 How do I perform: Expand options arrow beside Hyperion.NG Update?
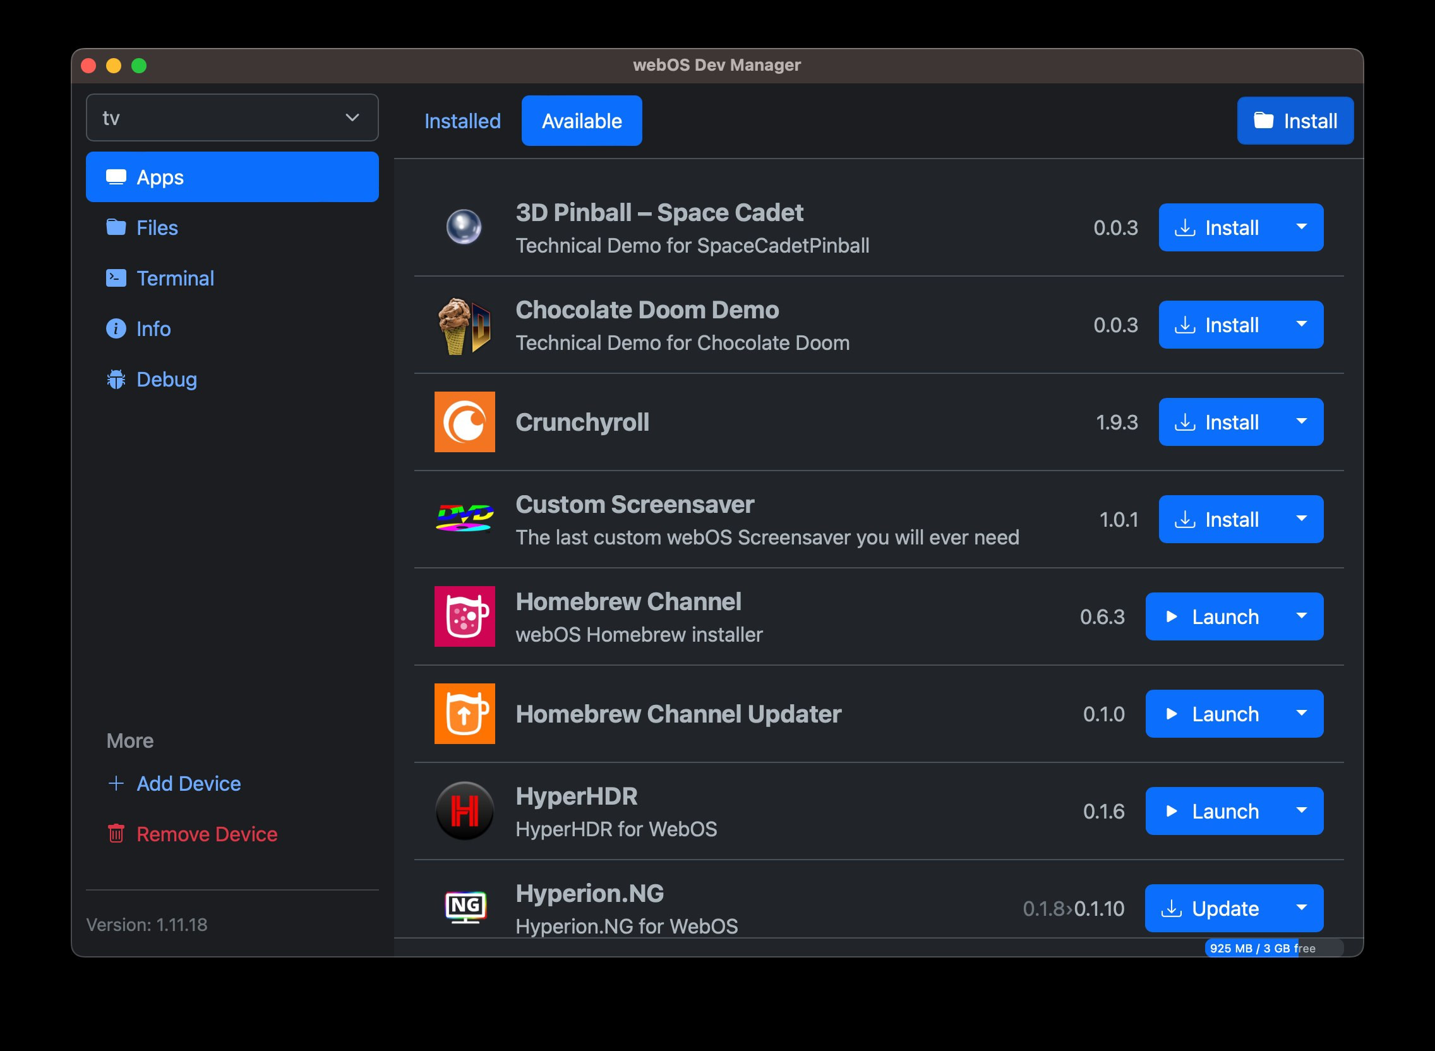coord(1302,908)
